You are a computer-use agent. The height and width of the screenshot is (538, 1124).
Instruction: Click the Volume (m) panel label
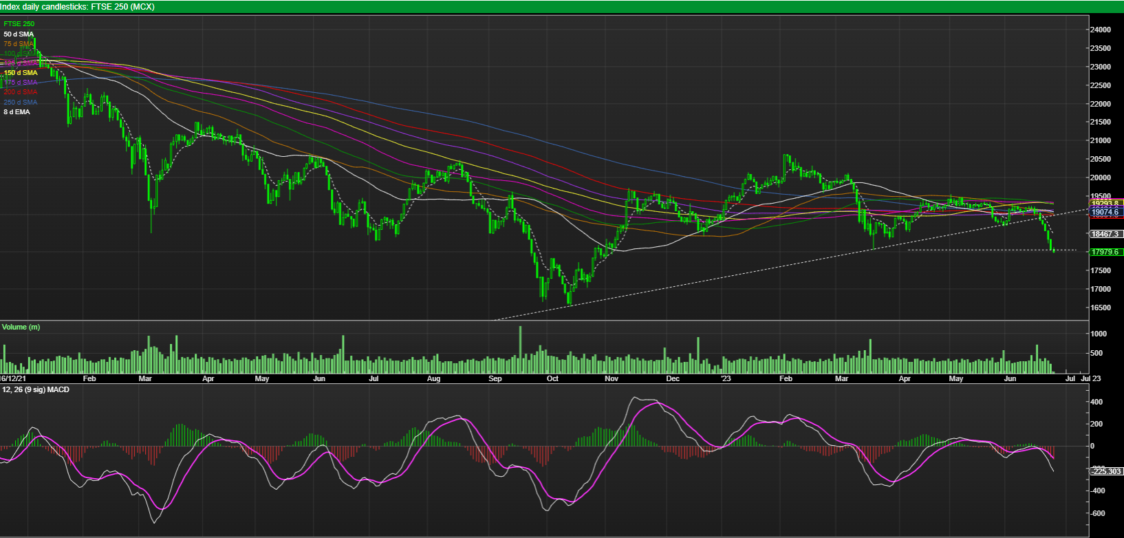pos(21,327)
